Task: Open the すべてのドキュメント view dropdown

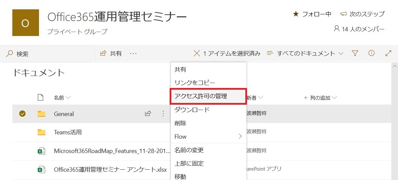Action: [x=341, y=53]
